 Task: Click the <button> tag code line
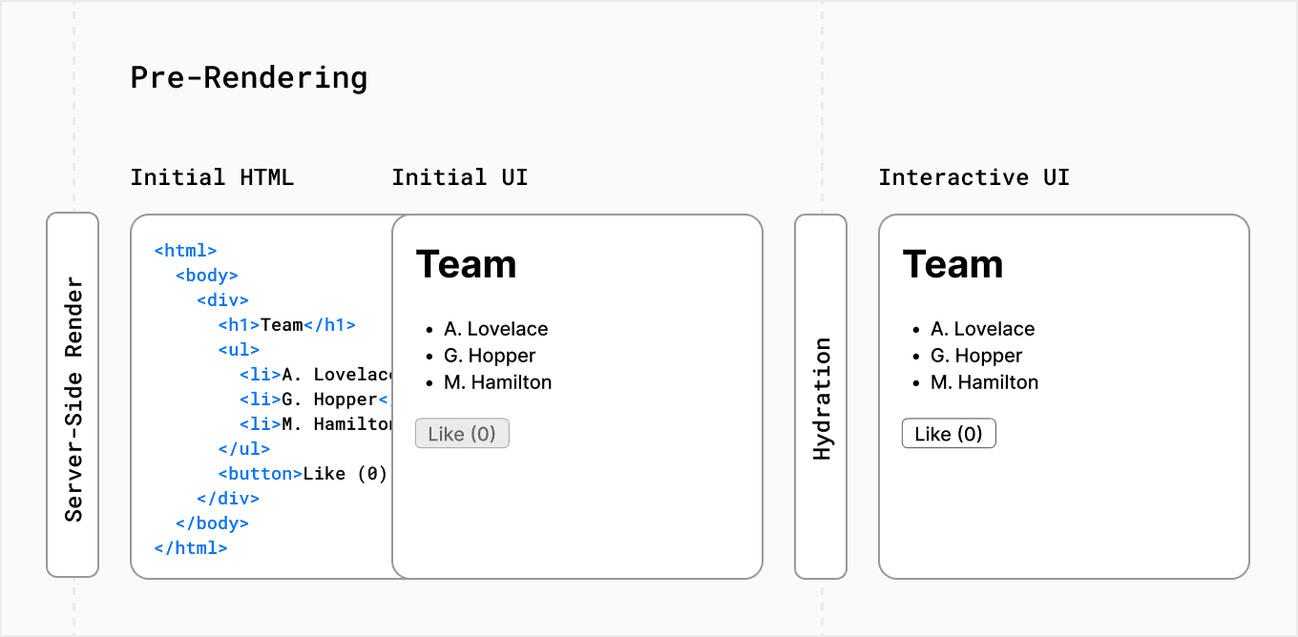(x=302, y=474)
